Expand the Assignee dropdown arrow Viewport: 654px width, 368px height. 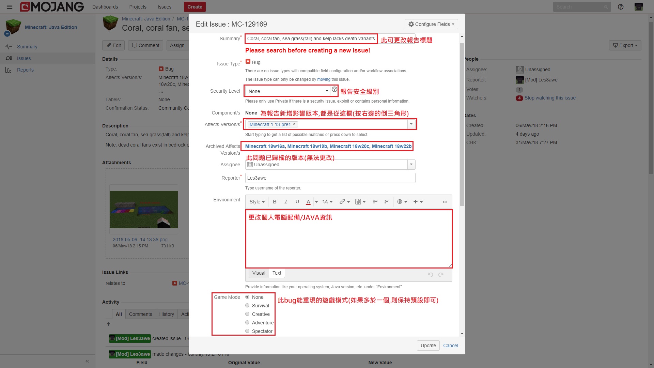(x=411, y=165)
